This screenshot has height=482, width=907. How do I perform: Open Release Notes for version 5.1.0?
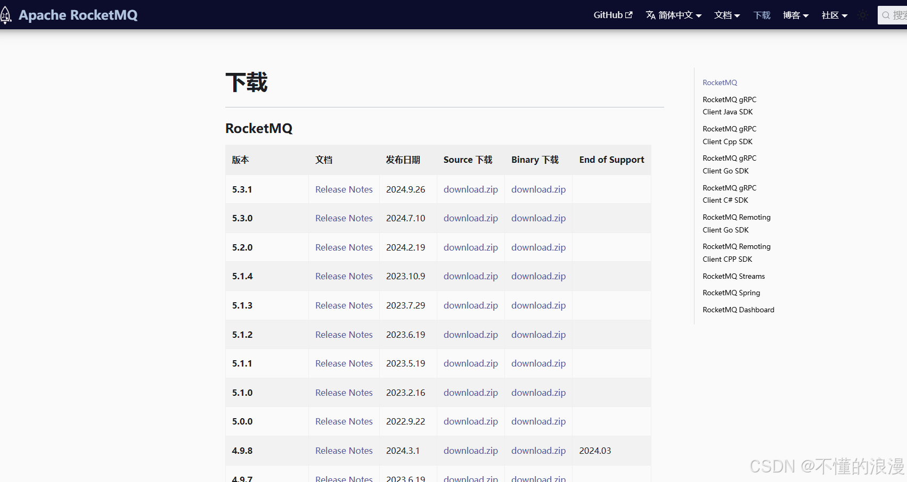pyautogui.click(x=344, y=393)
